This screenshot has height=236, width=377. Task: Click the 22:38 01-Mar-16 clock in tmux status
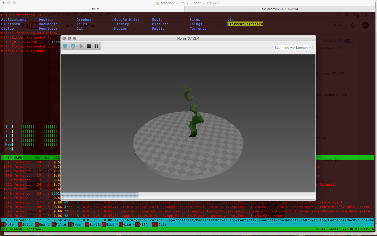[x=358, y=229]
